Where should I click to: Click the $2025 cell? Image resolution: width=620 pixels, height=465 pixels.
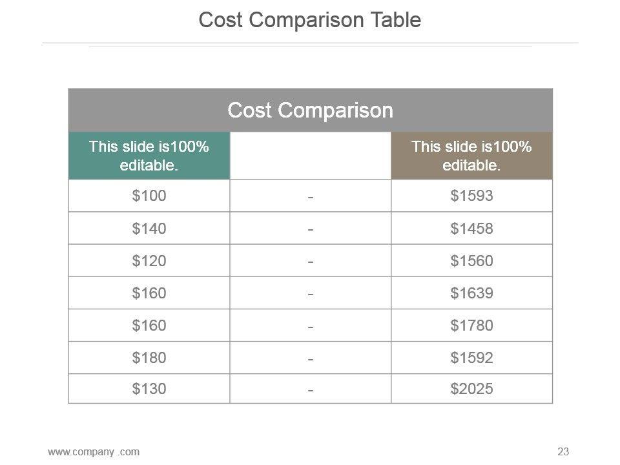pyautogui.click(x=471, y=389)
